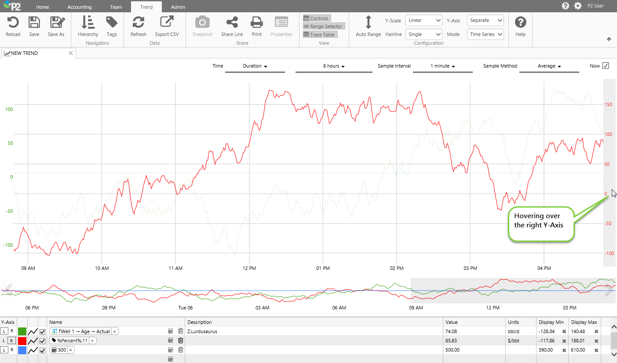The height and width of the screenshot is (363, 617).
Task: Close the NEW TREND tab
Action: tap(71, 53)
